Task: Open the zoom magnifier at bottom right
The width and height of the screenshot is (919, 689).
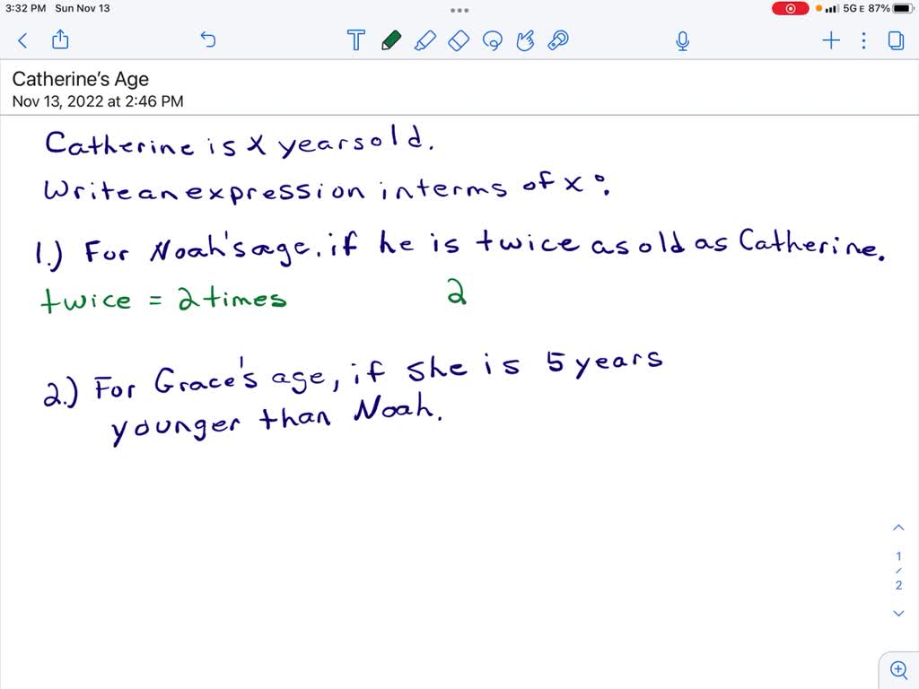Action: [x=898, y=669]
